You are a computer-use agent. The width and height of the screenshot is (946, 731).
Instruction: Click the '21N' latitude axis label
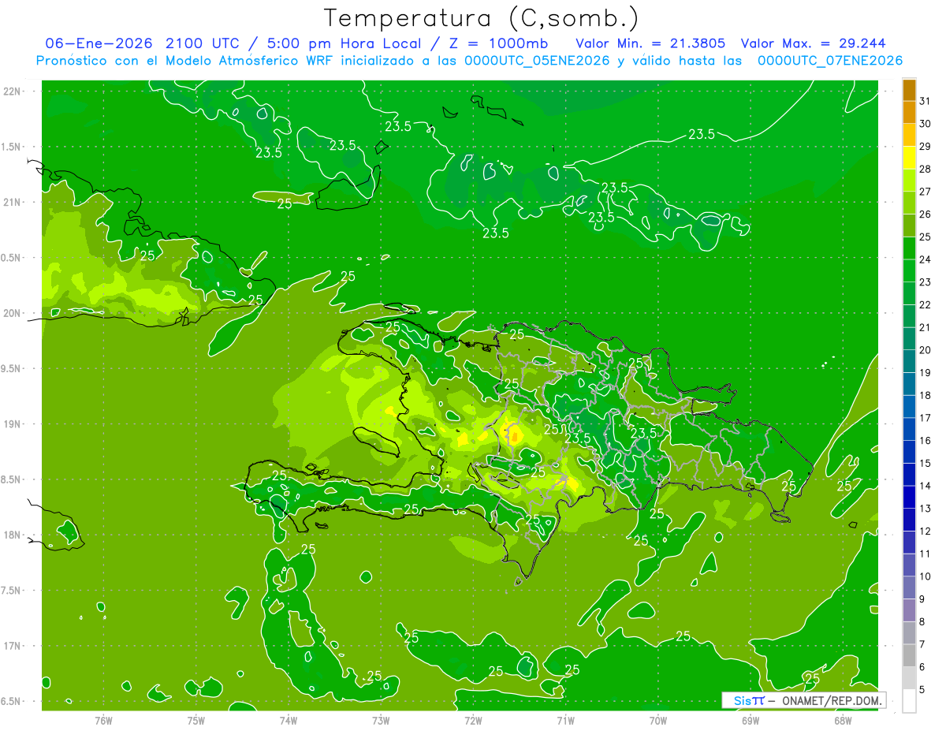point(11,202)
